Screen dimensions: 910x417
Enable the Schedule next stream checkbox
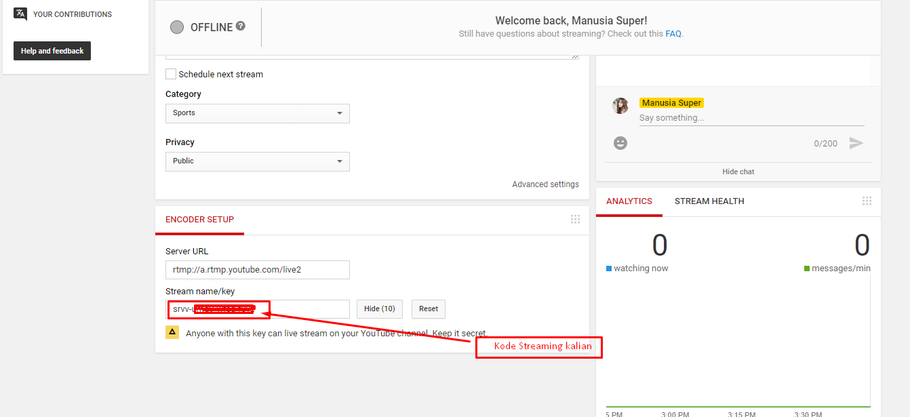(171, 74)
